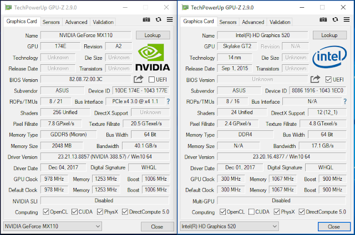Click Bus Interface question mark in Intel window
Screen dimensions: 355x235
(x=345, y=101)
